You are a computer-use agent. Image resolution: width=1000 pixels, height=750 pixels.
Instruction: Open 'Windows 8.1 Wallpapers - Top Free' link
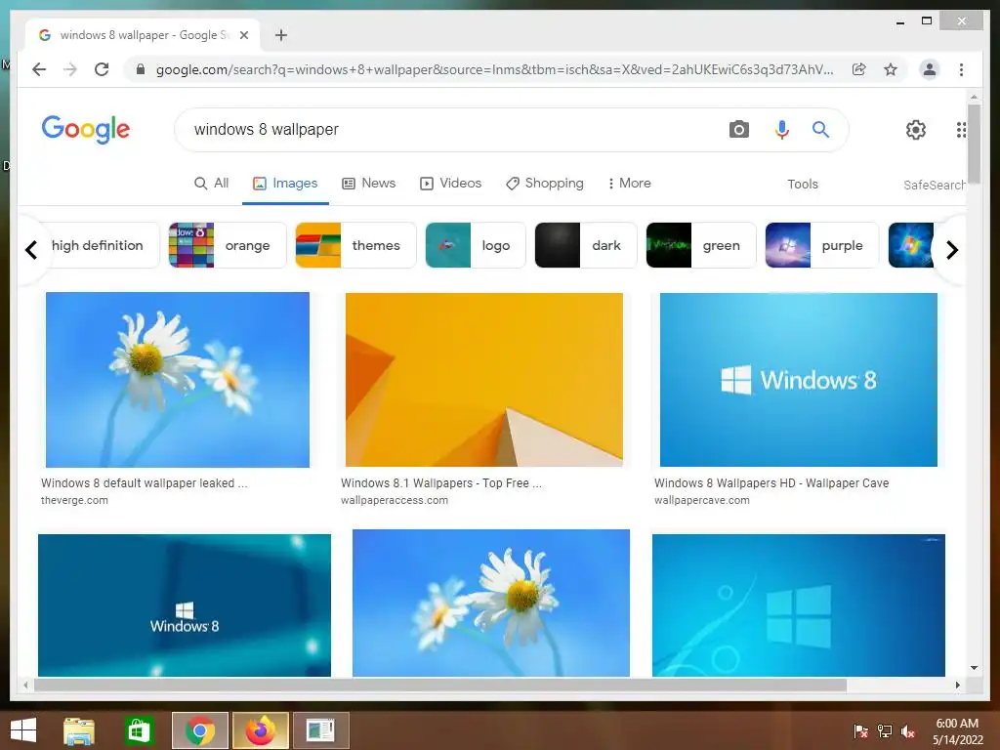tap(441, 483)
